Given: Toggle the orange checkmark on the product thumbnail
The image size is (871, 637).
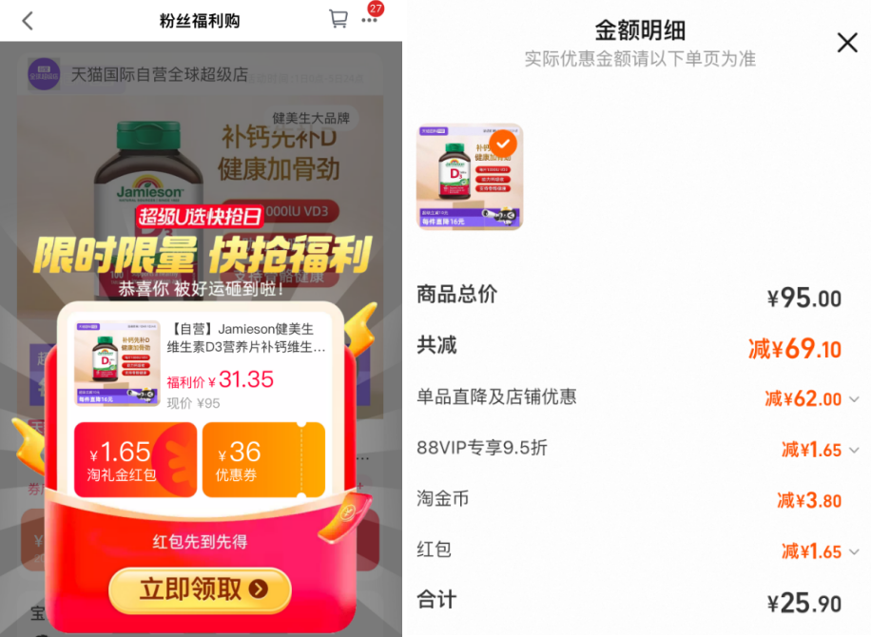Looking at the screenshot, I should pos(503,144).
